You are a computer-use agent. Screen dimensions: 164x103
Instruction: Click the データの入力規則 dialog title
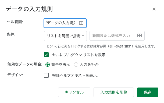pos(29,9)
